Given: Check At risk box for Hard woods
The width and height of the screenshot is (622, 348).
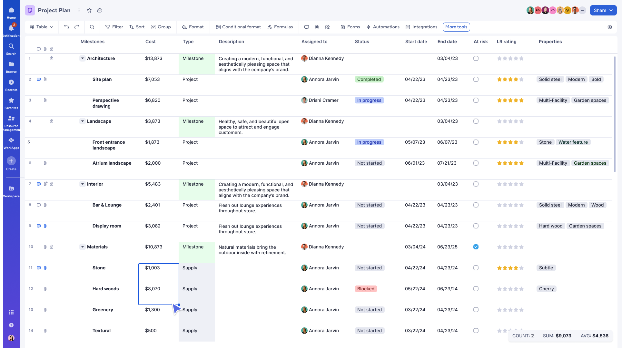Looking at the screenshot, I should pos(476,289).
